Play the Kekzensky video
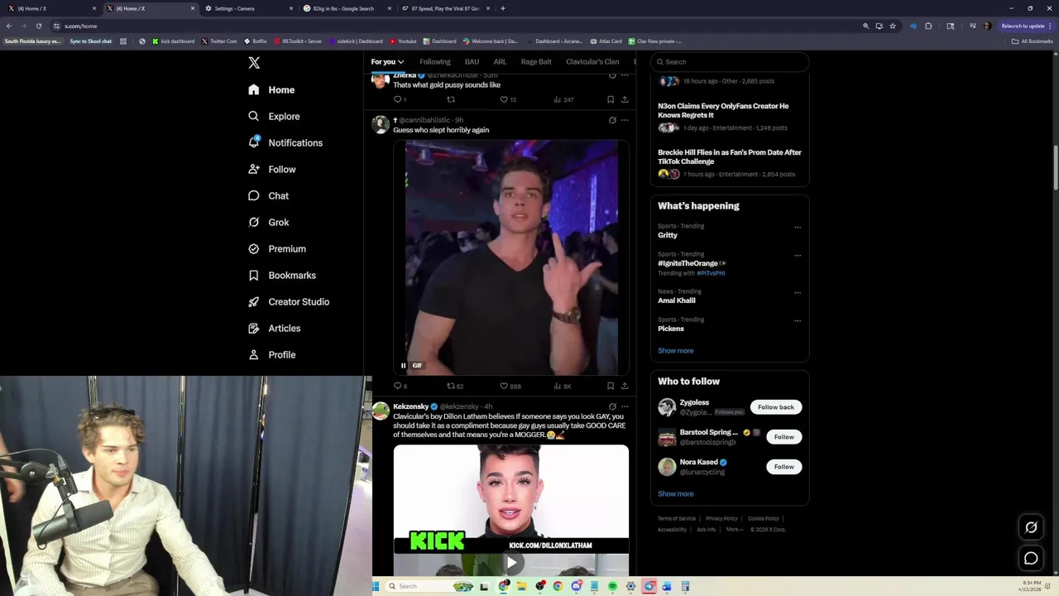Image resolution: width=1059 pixels, height=596 pixels. (511, 563)
